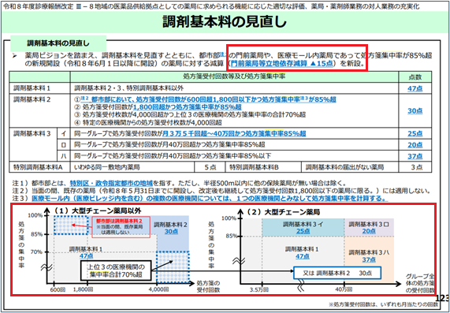This screenshot has width=450, height=313.
Task: Click the 85% axis label in chart (2)
Action: 232,237
